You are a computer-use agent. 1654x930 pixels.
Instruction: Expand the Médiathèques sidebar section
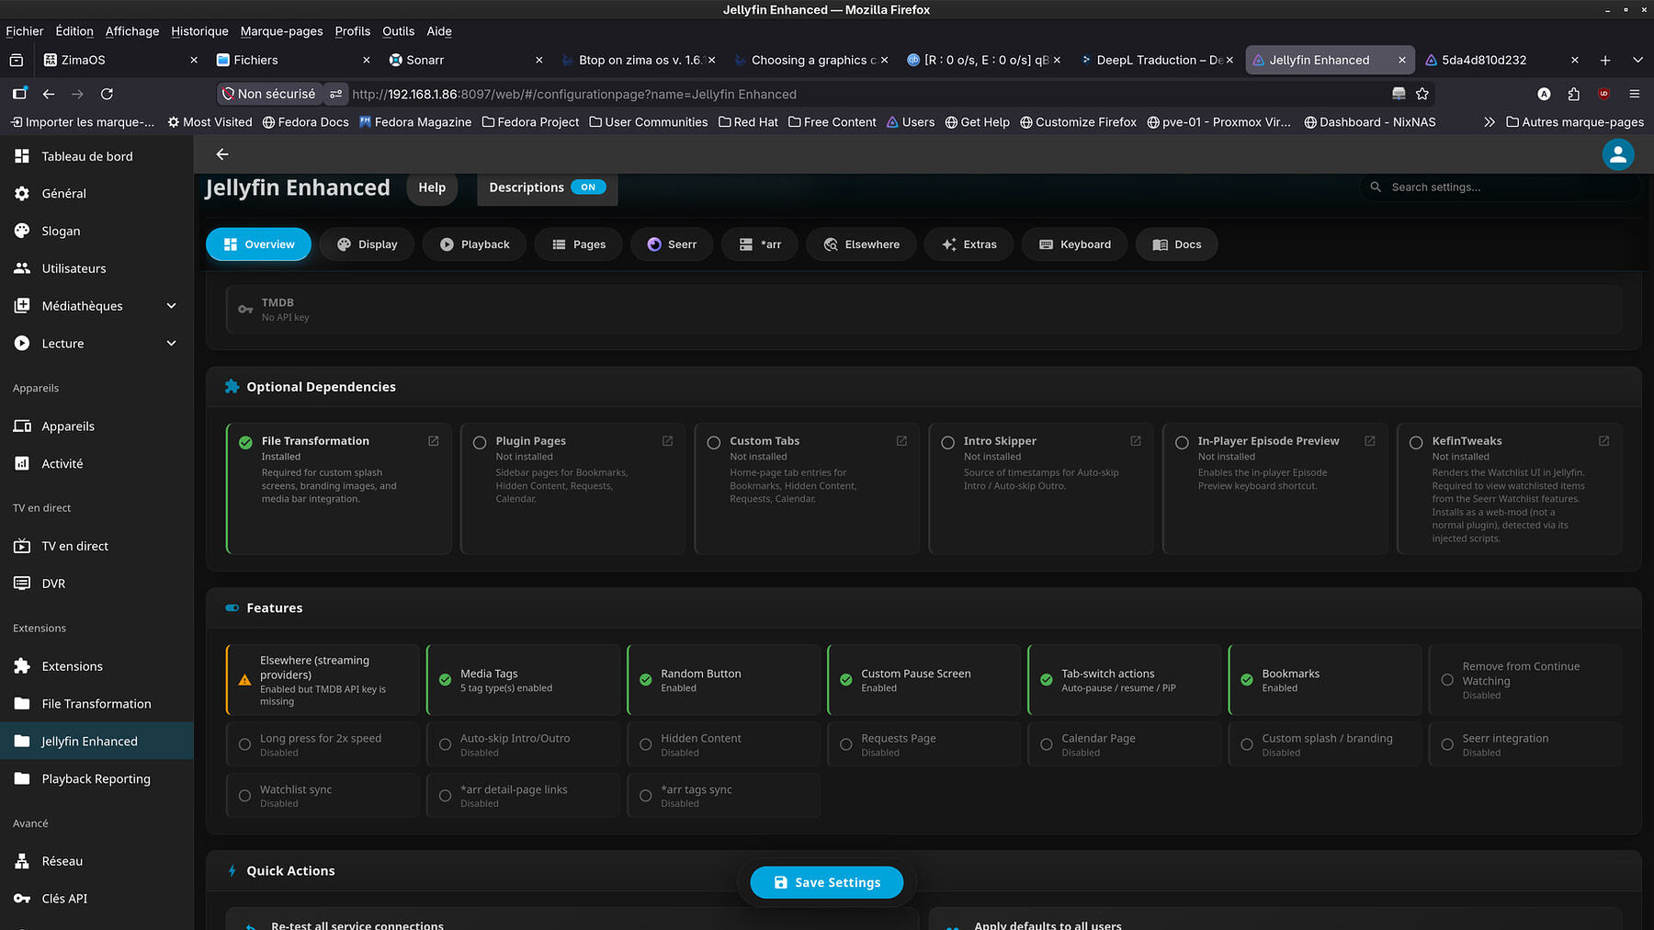click(x=171, y=306)
